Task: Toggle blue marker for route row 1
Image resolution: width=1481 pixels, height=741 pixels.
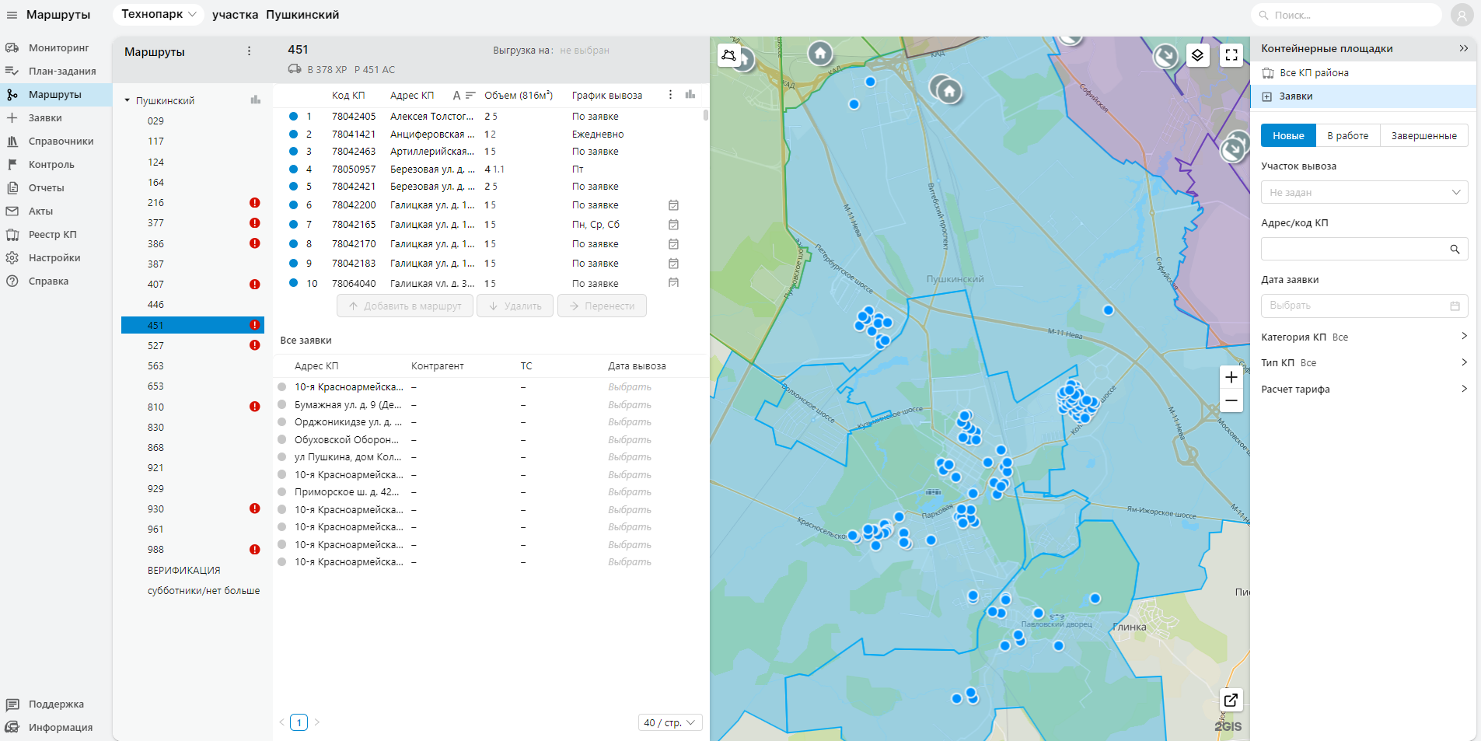Action: click(293, 116)
